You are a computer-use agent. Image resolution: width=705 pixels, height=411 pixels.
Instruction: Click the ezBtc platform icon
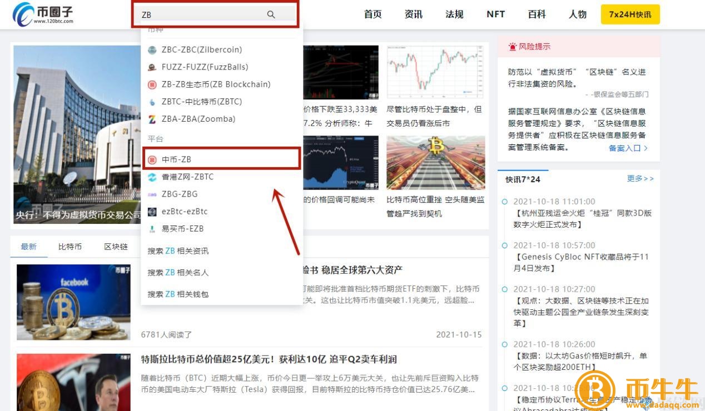(152, 212)
